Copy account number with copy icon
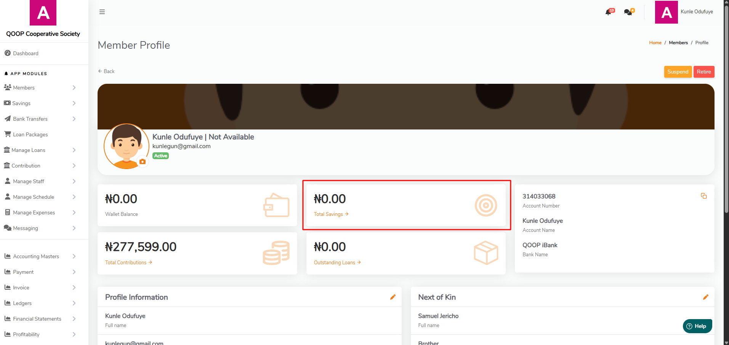The width and height of the screenshot is (729, 345). pos(703,196)
